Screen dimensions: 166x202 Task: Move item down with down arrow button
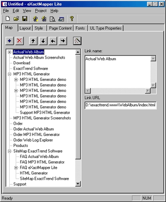43,41
